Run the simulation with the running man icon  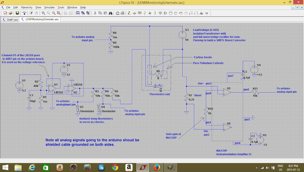pyautogui.click(x=31, y=13)
